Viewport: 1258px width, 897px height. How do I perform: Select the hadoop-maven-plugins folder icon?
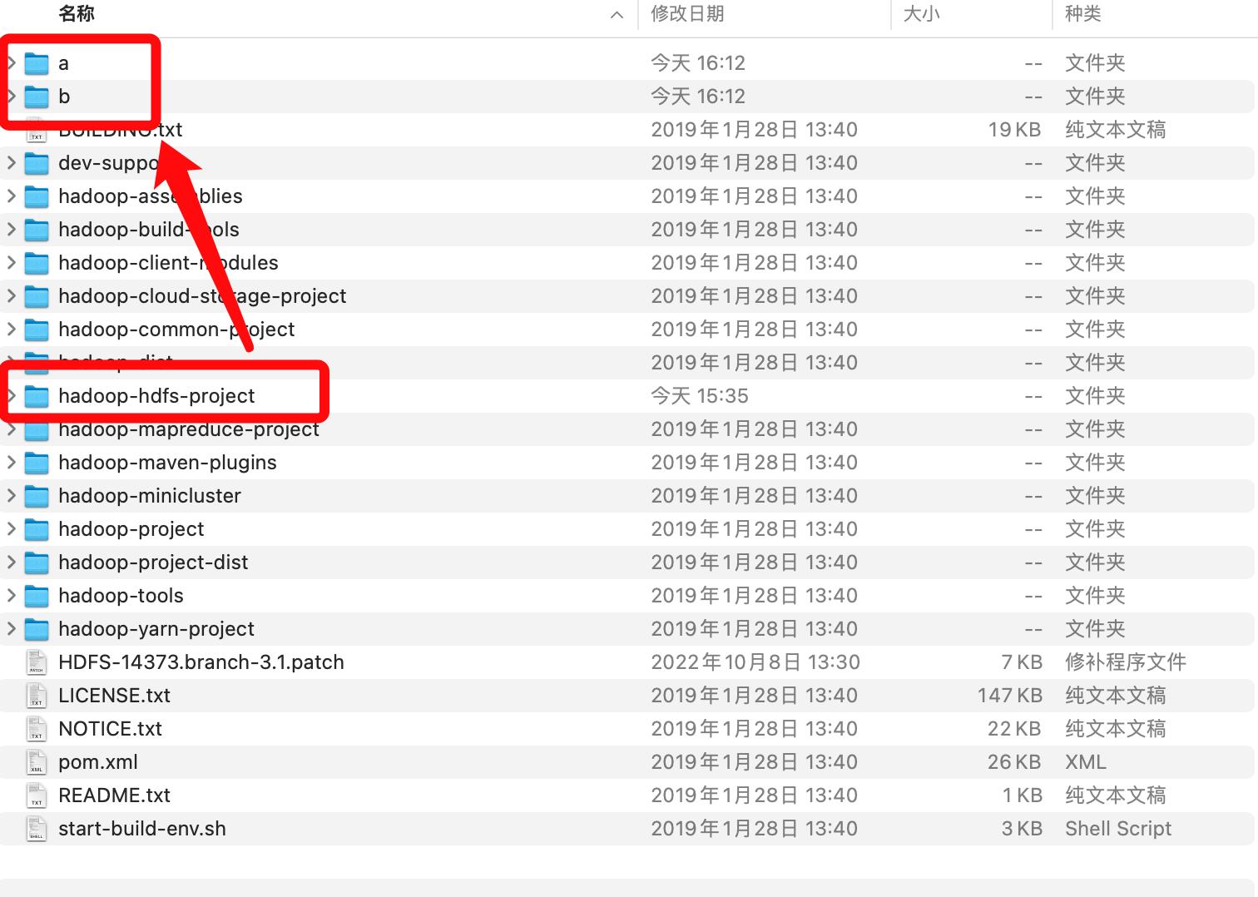37,463
